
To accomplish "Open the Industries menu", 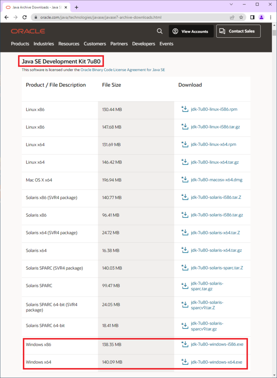I will (x=44, y=44).
